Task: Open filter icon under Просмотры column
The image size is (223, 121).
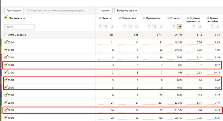Action: (x=149, y=26)
